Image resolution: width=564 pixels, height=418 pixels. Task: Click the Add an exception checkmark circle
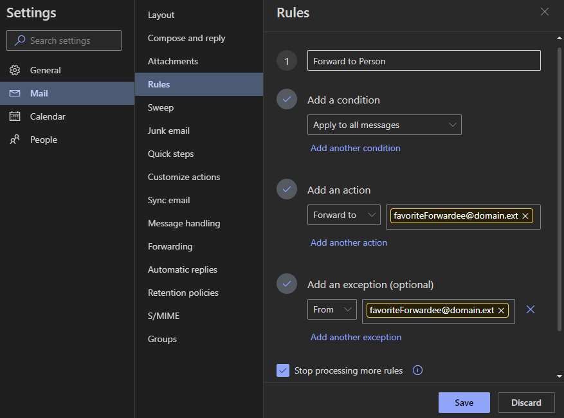pyautogui.click(x=287, y=284)
